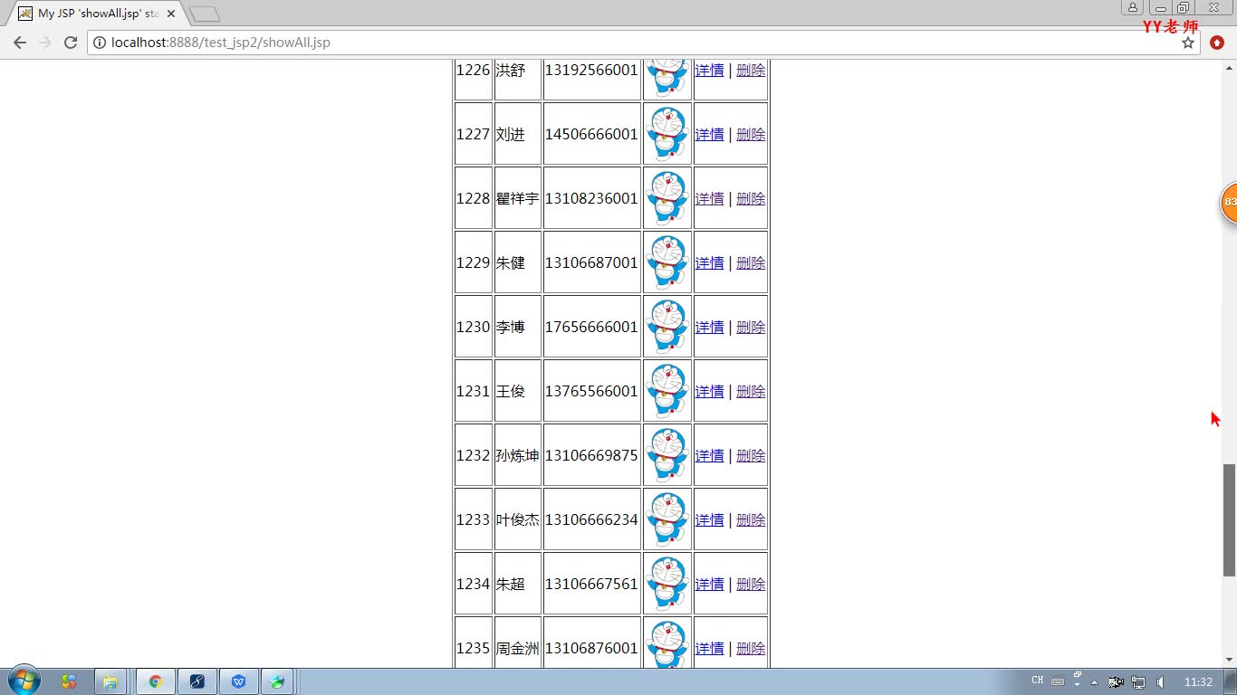Viewport: 1237px width, 695px height.
Task: Open the orange floating side widget
Action: (1229, 202)
